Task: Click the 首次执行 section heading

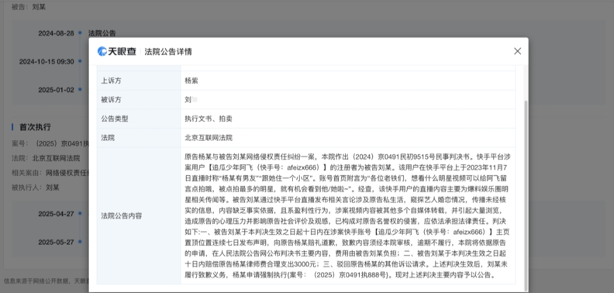Action: tap(35, 127)
